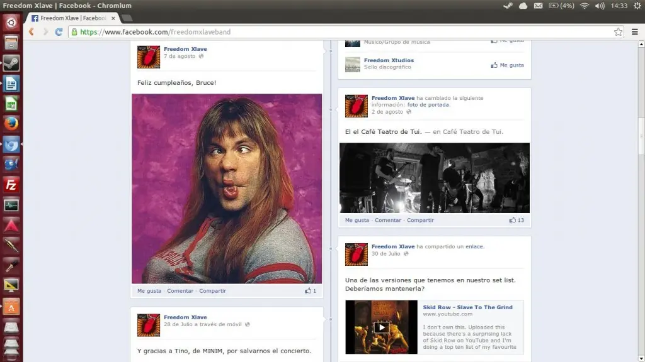Click Compartir under the concert cover photo
The height and width of the screenshot is (362, 645).
click(420, 221)
